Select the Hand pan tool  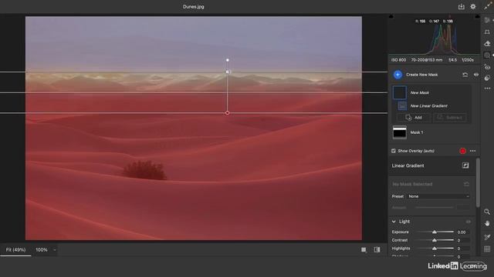(x=487, y=224)
